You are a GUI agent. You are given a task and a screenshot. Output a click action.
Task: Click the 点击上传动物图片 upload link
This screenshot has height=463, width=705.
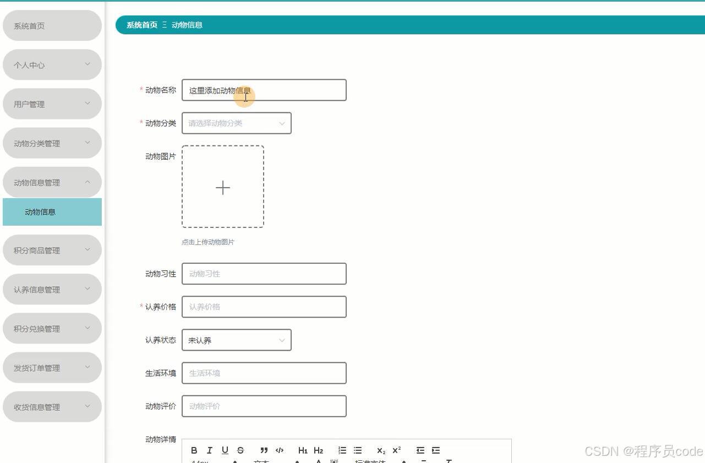(x=208, y=242)
